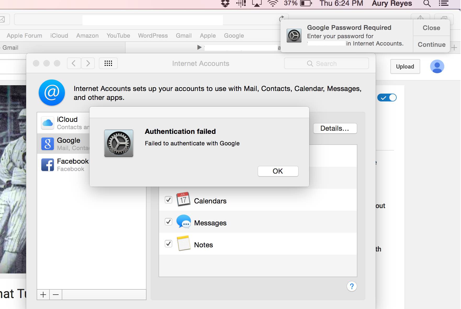Open the YouTube bookmark

(118, 36)
